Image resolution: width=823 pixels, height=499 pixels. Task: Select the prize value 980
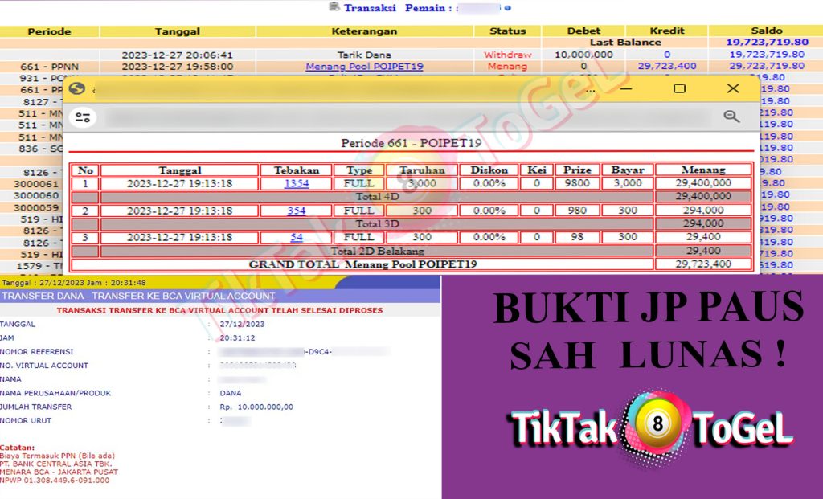tap(577, 211)
